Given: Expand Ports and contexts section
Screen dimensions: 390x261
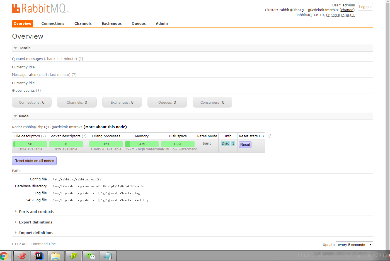Looking at the screenshot, I should [37, 212].
